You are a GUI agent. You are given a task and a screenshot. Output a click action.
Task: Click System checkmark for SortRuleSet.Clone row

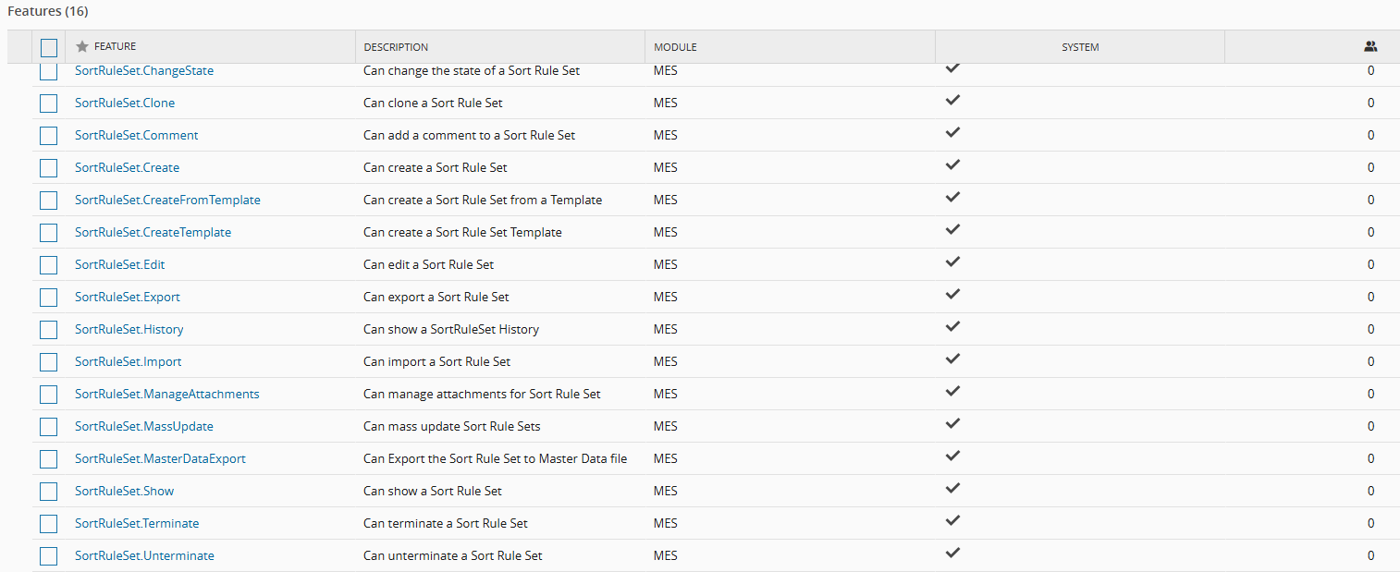(x=952, y=101)
